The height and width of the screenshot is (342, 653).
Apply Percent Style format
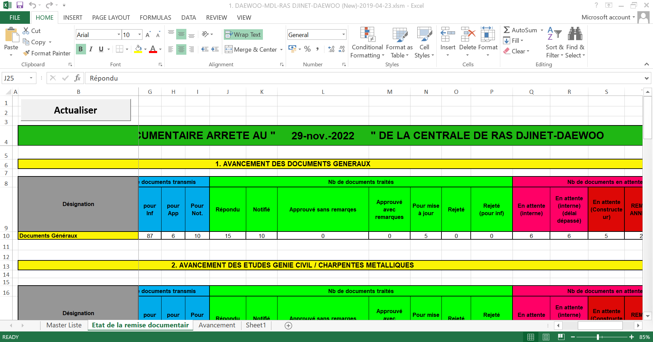307,49
